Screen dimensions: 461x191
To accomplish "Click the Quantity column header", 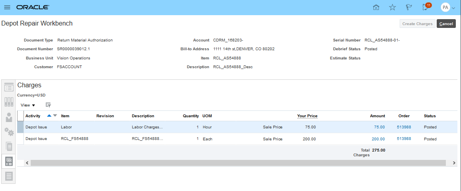I will pyautogui.click(x=191, y=116).
